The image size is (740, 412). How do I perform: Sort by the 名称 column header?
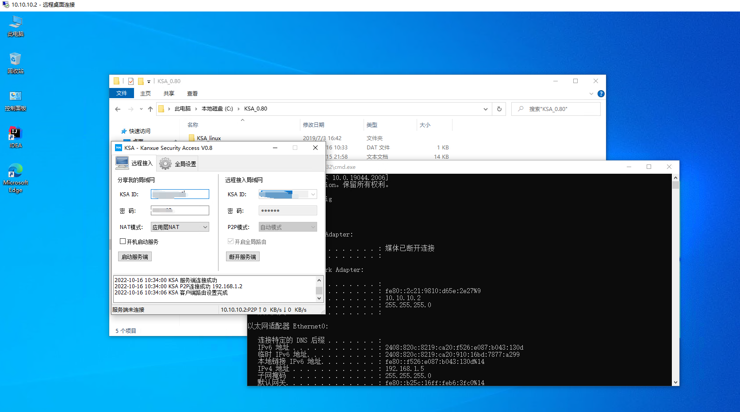click(x=193, y=125)
